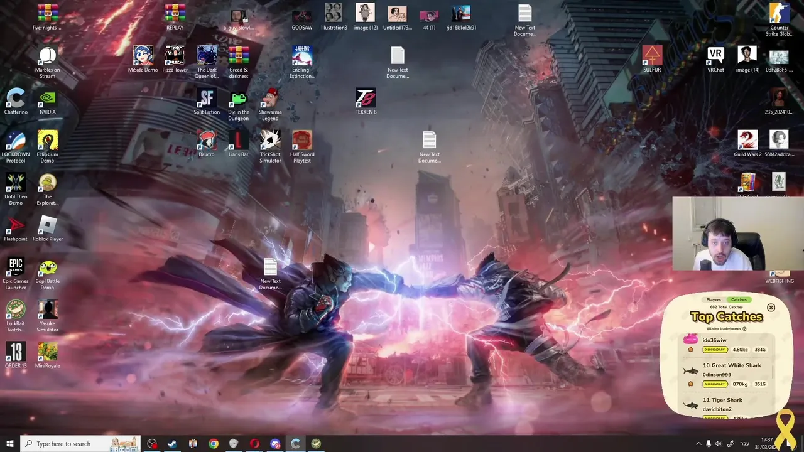This screenshot has width=804, height=452.
Task: Click the microphone tray icon
Action: 709,444
